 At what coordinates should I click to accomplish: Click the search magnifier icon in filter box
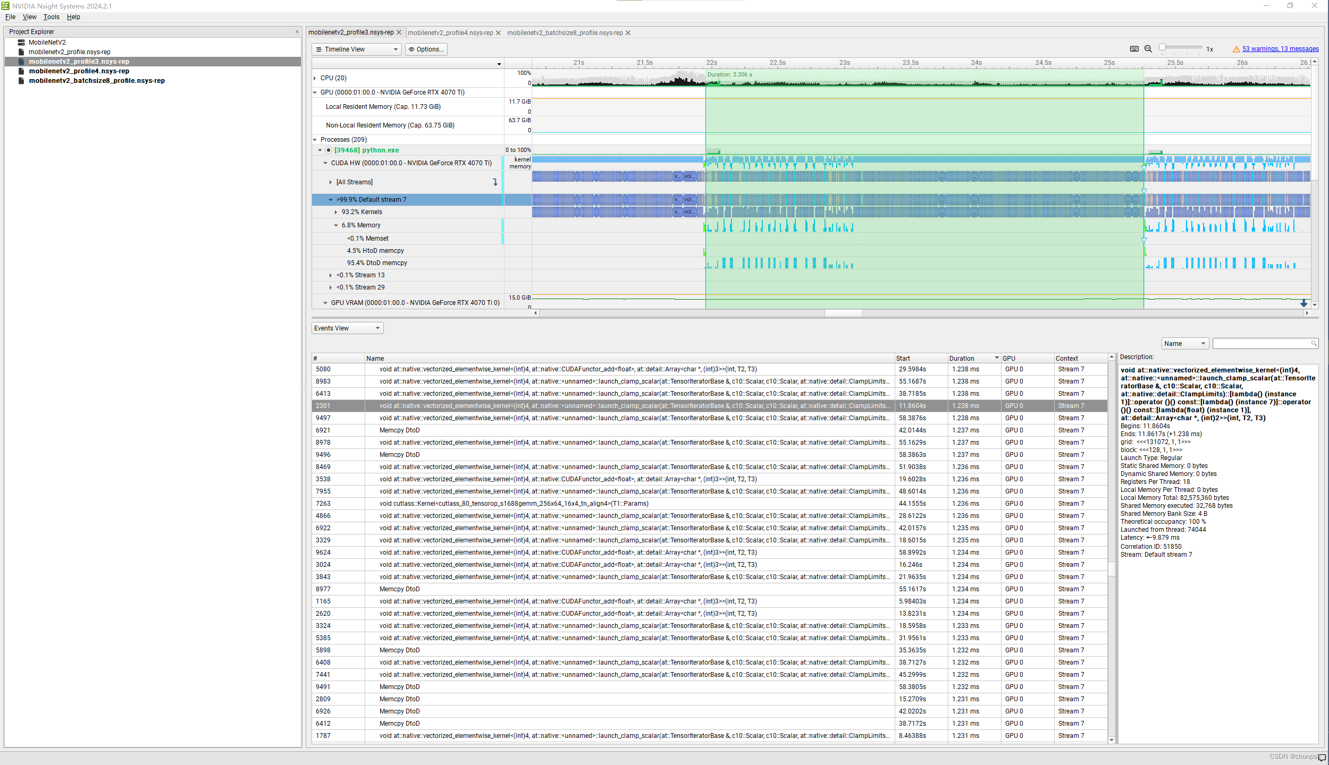[1314, 344]
